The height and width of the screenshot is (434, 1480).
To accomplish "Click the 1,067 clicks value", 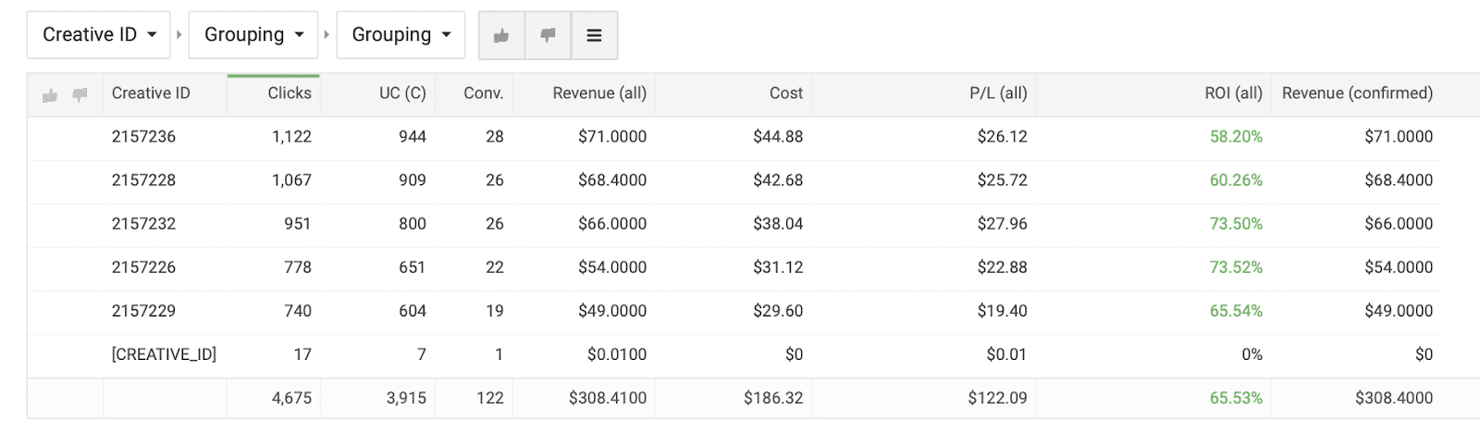I will point(291,180).
